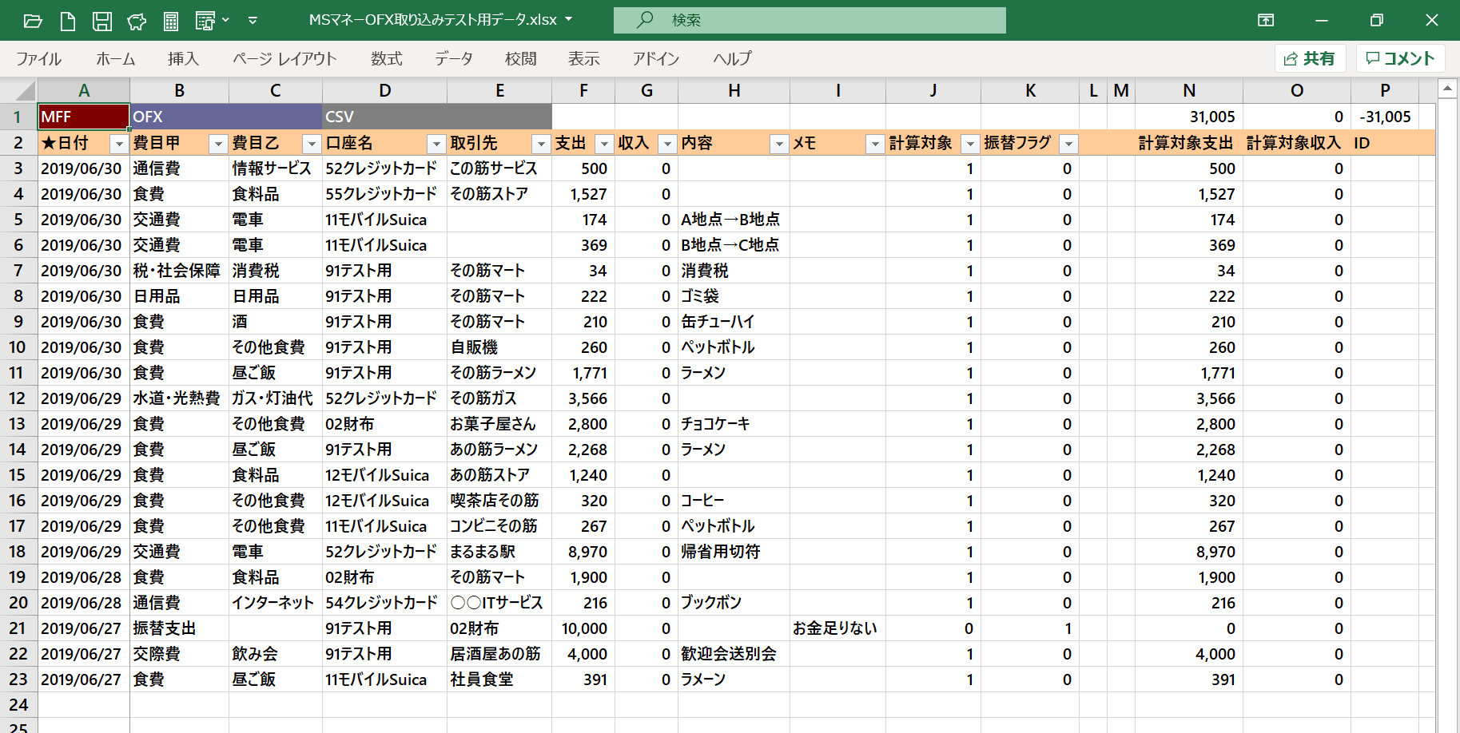Click the お金足りない memo cell

837,628
